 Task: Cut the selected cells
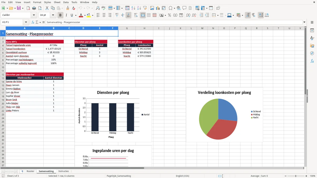click(x=47, y=8)
